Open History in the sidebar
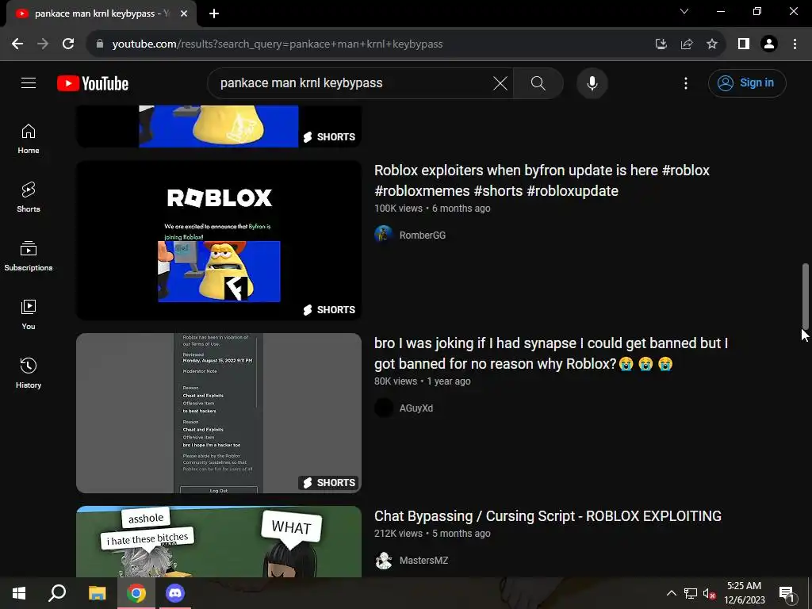 tap(29, 373)
